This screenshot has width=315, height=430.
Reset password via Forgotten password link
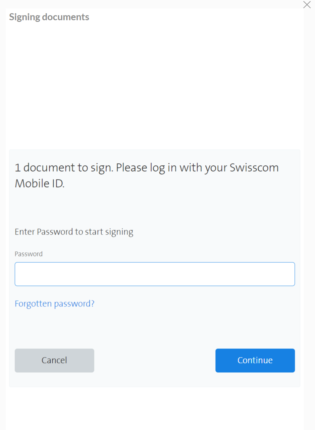[x=55, y=304]
